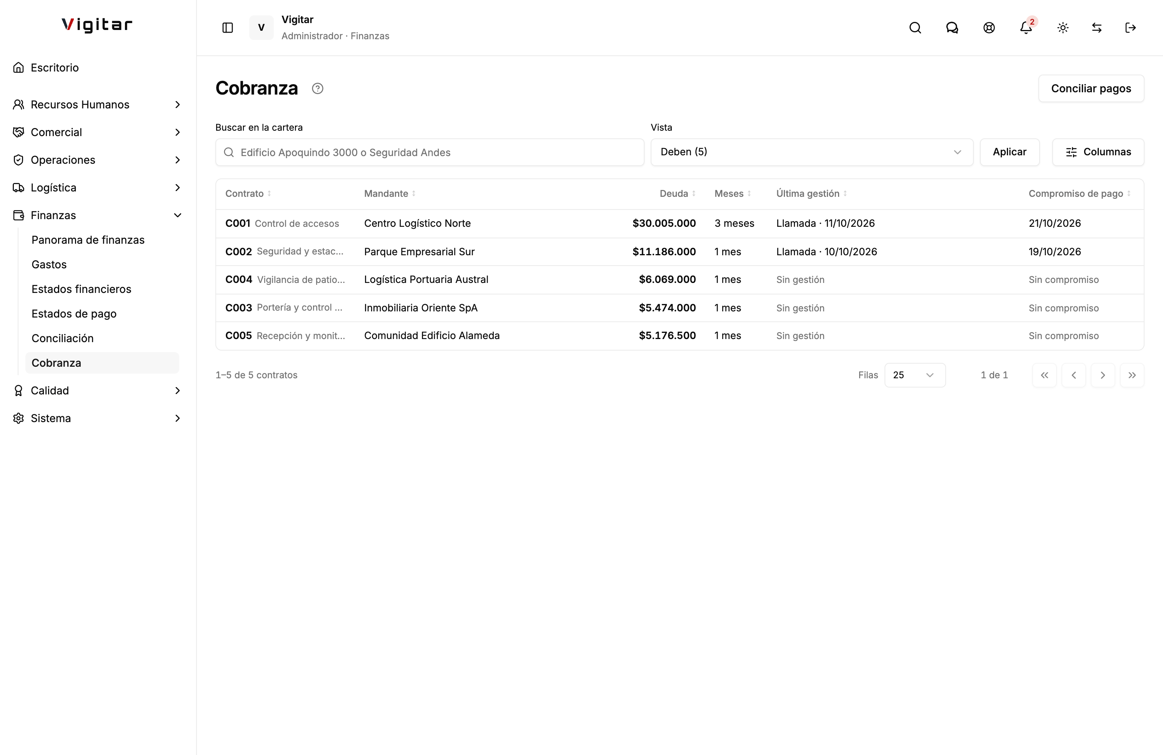Toggle light theme sun icon
This screenshot has width=1163, height=755.
(1063, 28)
